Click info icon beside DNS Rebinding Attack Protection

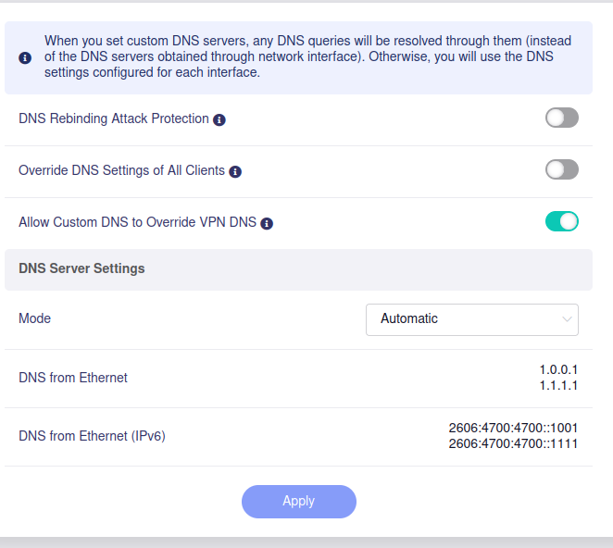219,119
